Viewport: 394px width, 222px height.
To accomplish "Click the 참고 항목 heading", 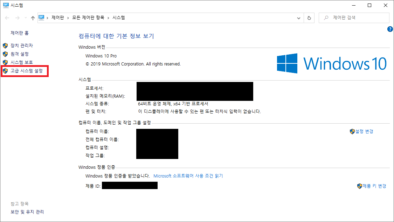I will point(20,204).
